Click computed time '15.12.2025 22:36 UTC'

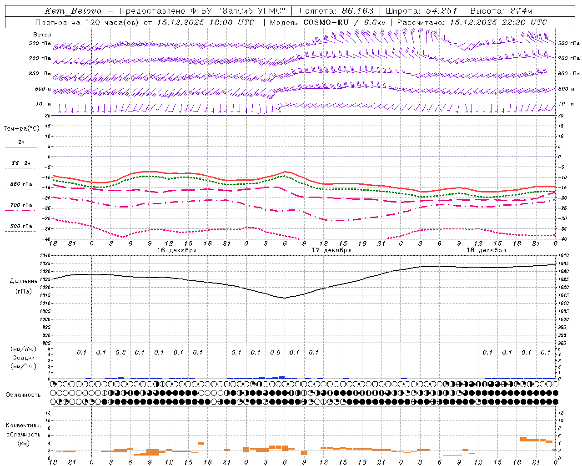point(498,22)
